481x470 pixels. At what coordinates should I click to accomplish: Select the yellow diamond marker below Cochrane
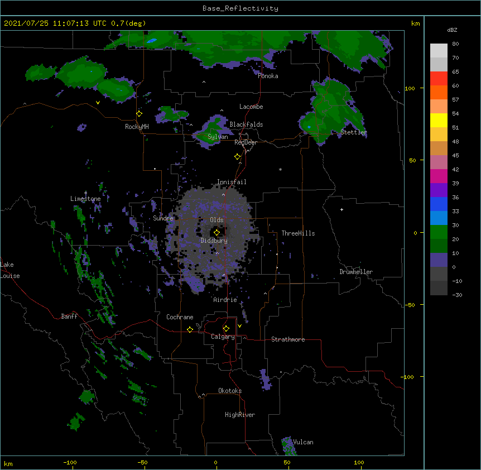coord(190,329)
